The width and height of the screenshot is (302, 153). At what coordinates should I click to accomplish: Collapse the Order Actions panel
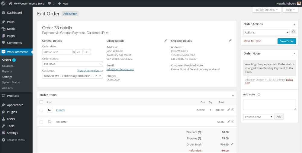point(294,24)
